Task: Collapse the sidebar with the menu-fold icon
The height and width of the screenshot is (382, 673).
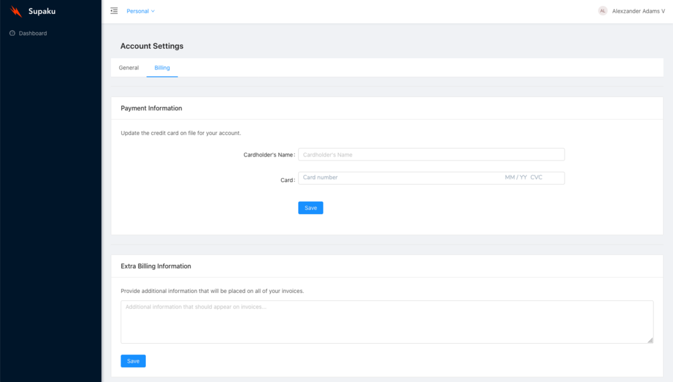Action: (x=114, y=11)
